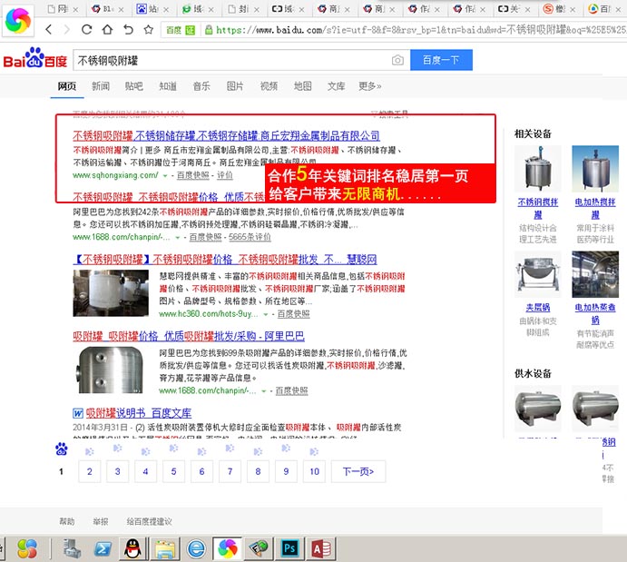Click the 电加热蒸煮锅 sidebar image
Viewport: 627px width, 562px height.
pyautogui.click(x=595, y=274)
